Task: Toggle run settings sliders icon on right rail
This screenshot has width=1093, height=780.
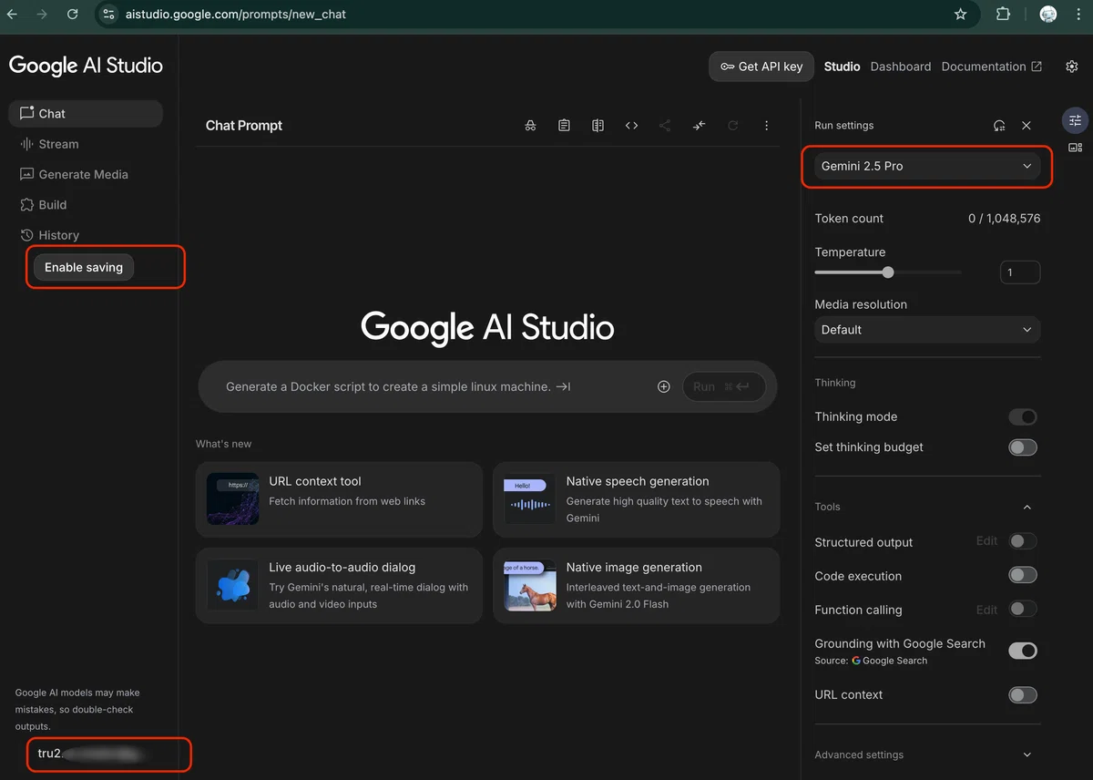Action: (x=1076, y=120)
